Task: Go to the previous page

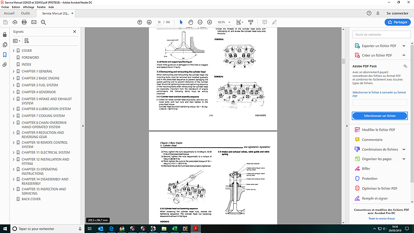Action: tap(139, 22)
